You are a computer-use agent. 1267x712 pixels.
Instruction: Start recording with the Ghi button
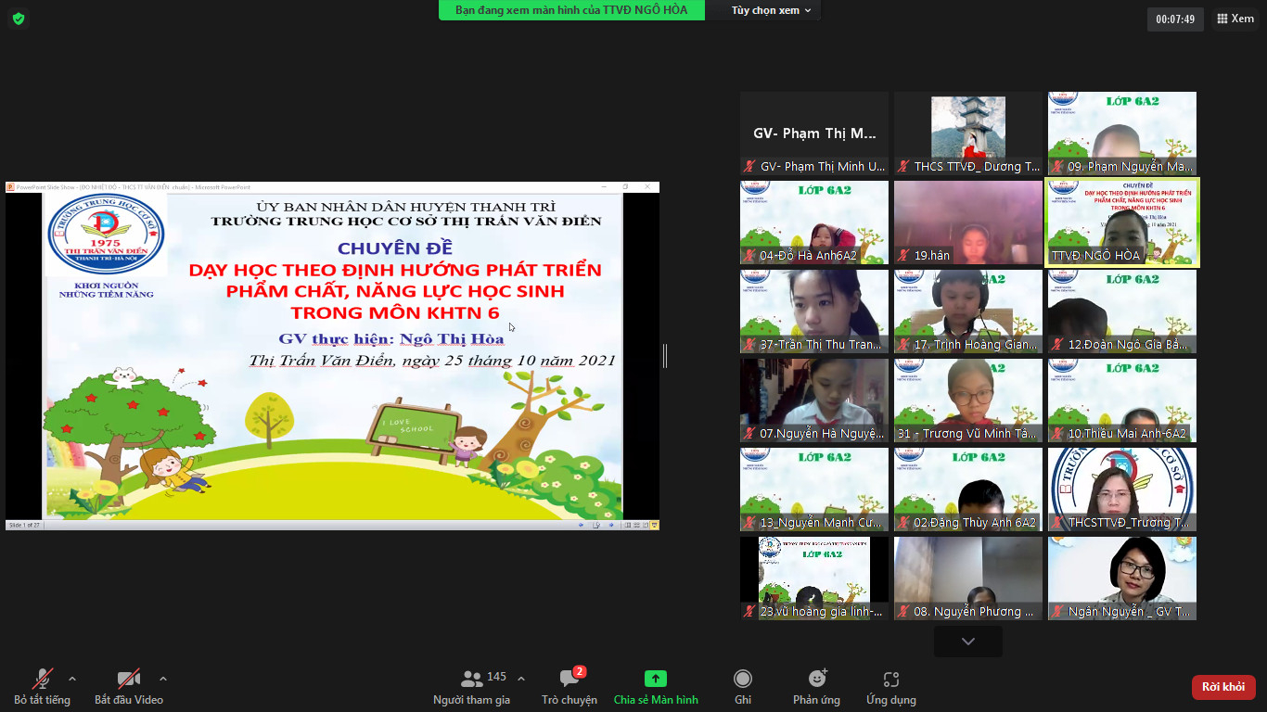(742, 687)
